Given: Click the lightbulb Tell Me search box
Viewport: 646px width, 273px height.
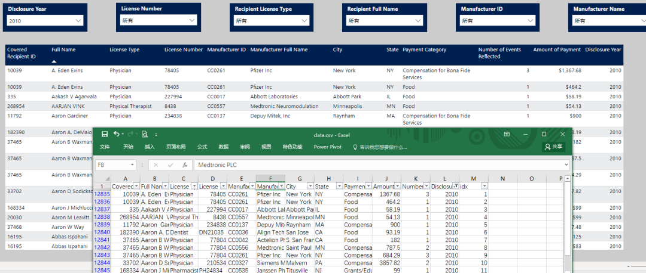Looking at the screenshot, I should click(x=380, y=147).
